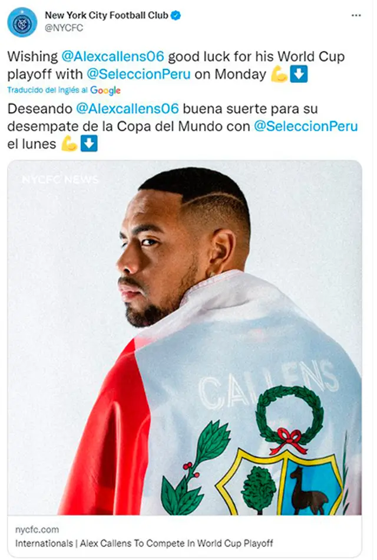The image size is (377, 560).
Task: Open the NYCFC profile avatar
Action: [x=22, y=22]
